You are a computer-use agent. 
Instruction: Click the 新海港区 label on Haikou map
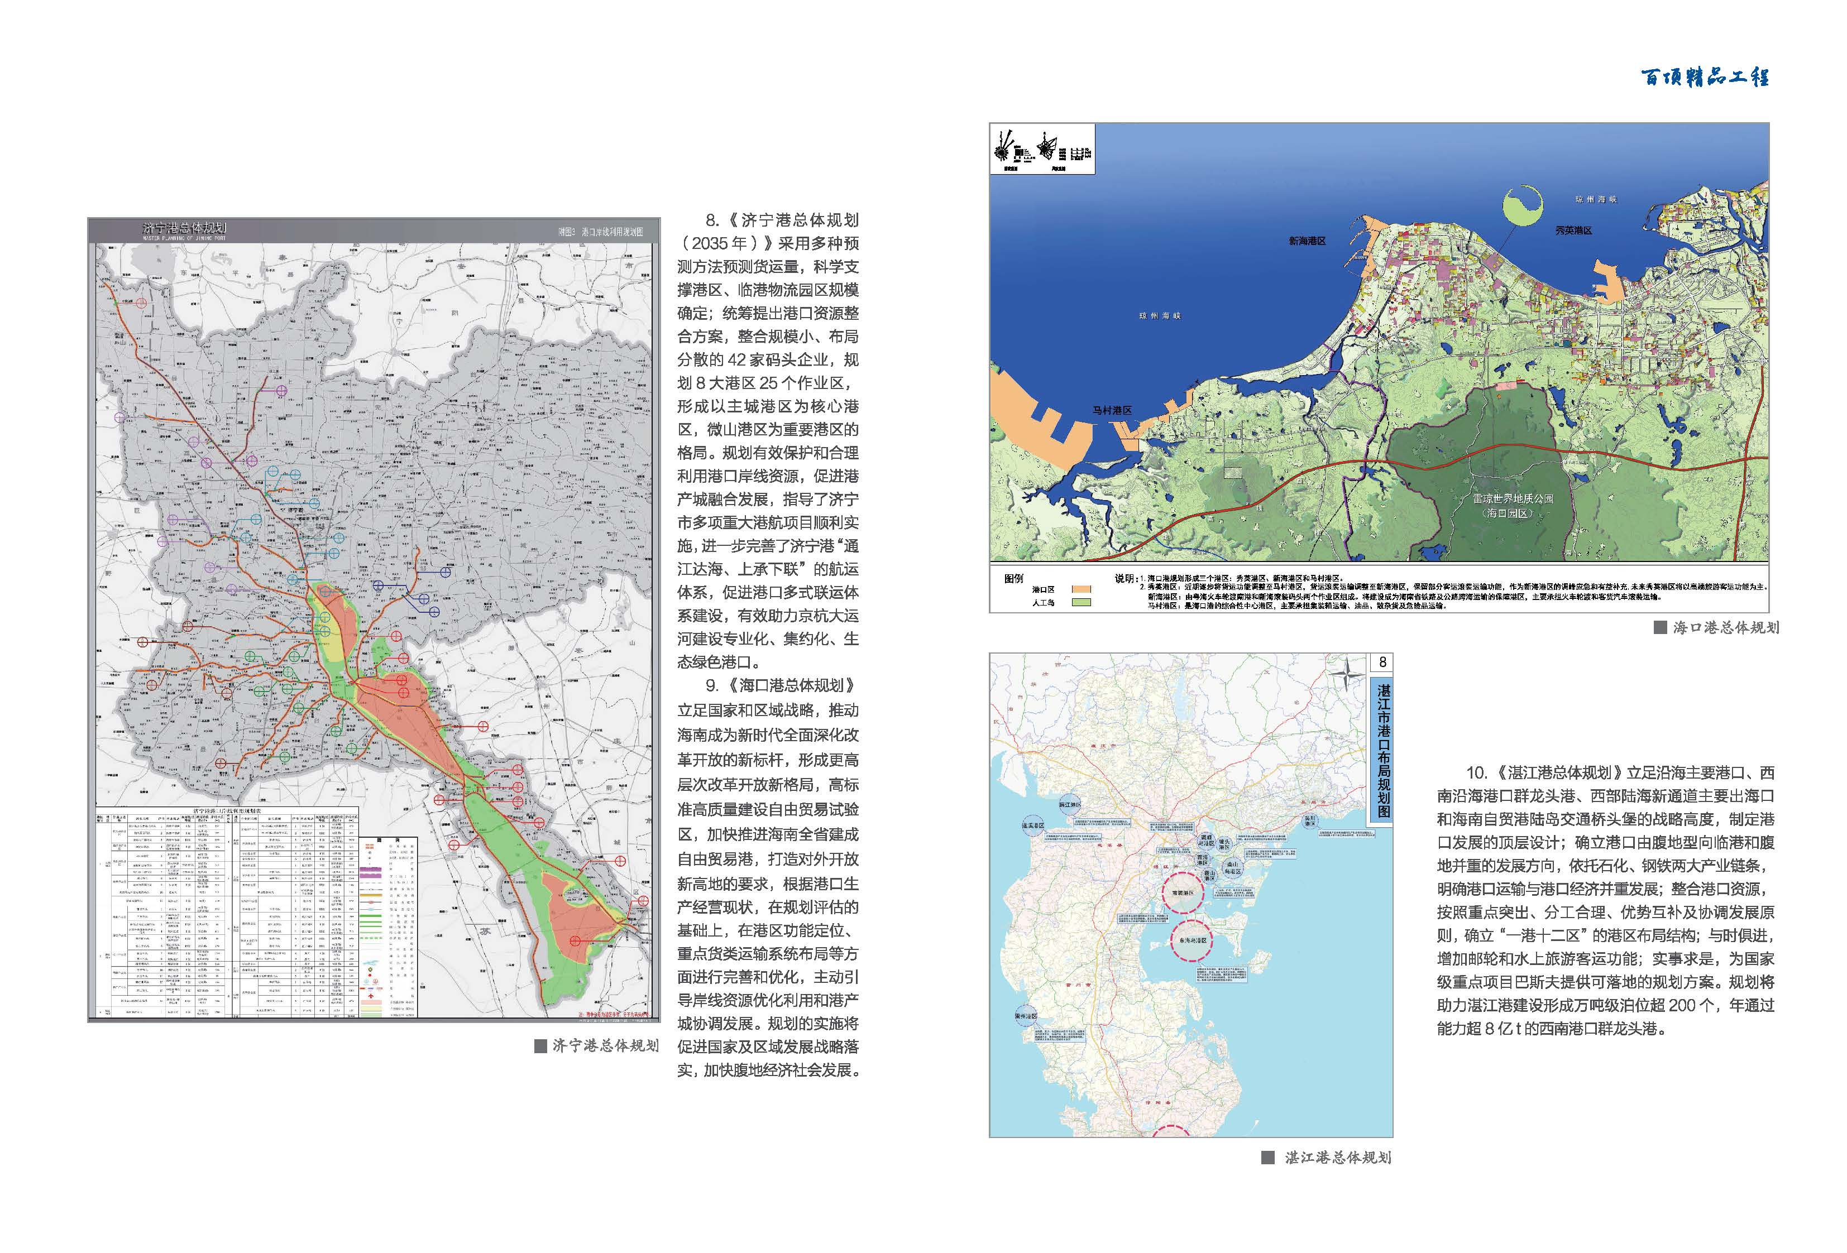click(1308, 241)
